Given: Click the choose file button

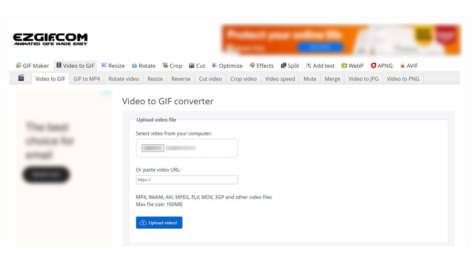Looking at the screenshot, I should (x=152, y=148).
